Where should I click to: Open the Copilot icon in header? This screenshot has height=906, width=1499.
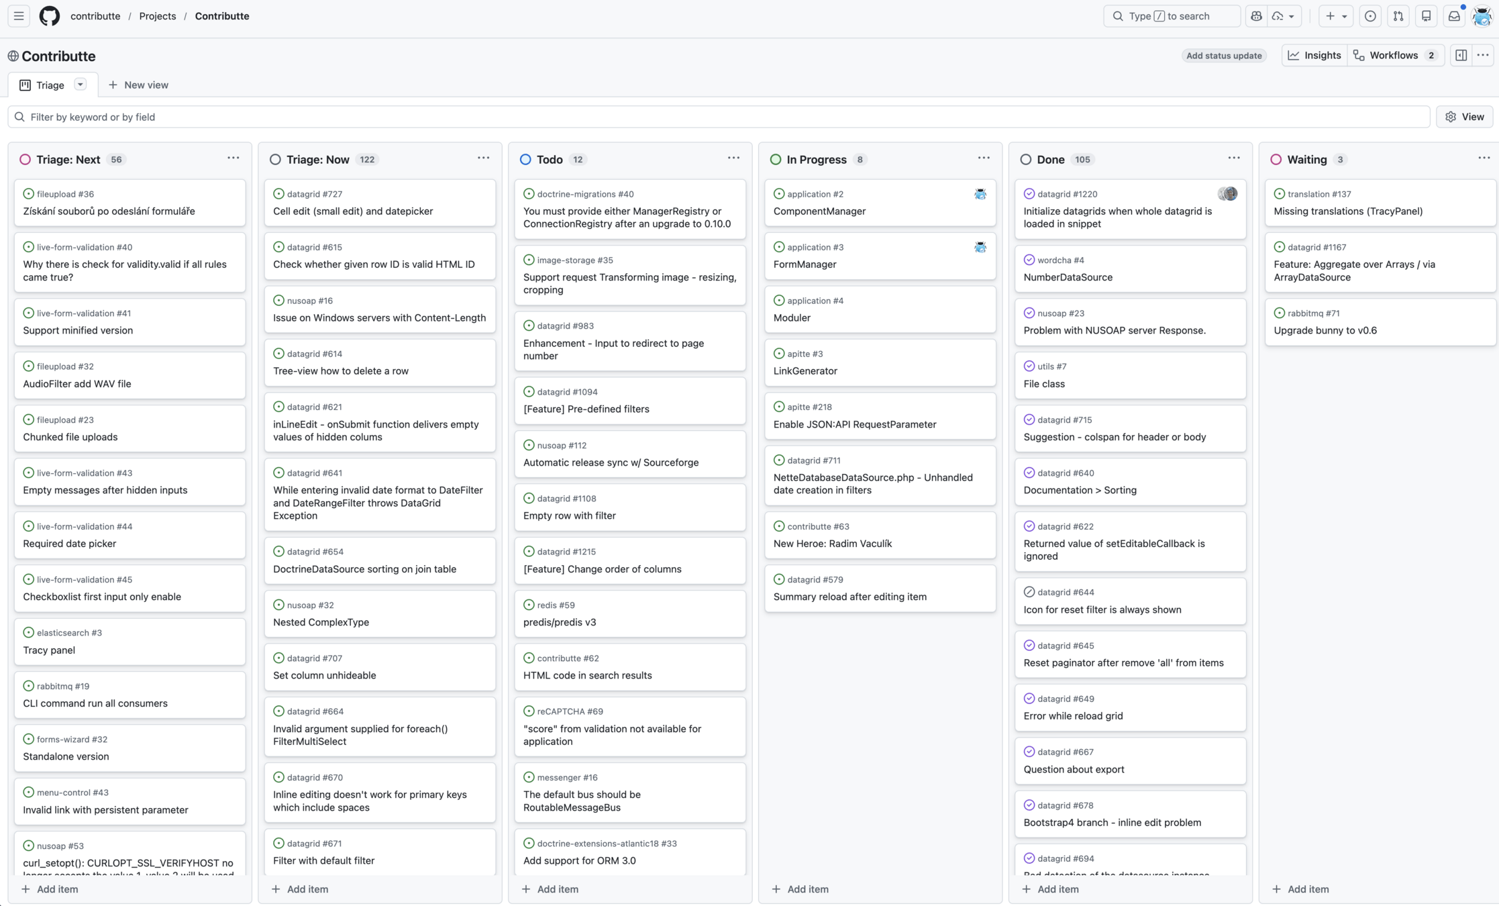(1256, 16)
